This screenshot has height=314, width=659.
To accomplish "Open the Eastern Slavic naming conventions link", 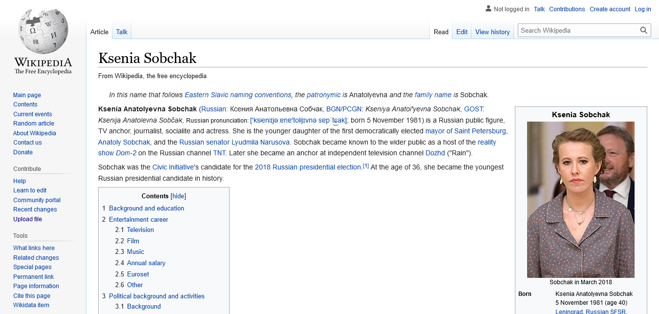I will pyautogui.click(x=238, y=95).
